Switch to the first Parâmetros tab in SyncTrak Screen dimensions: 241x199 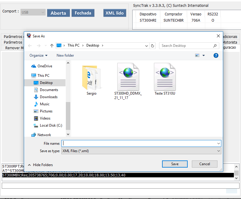[13, 36]
